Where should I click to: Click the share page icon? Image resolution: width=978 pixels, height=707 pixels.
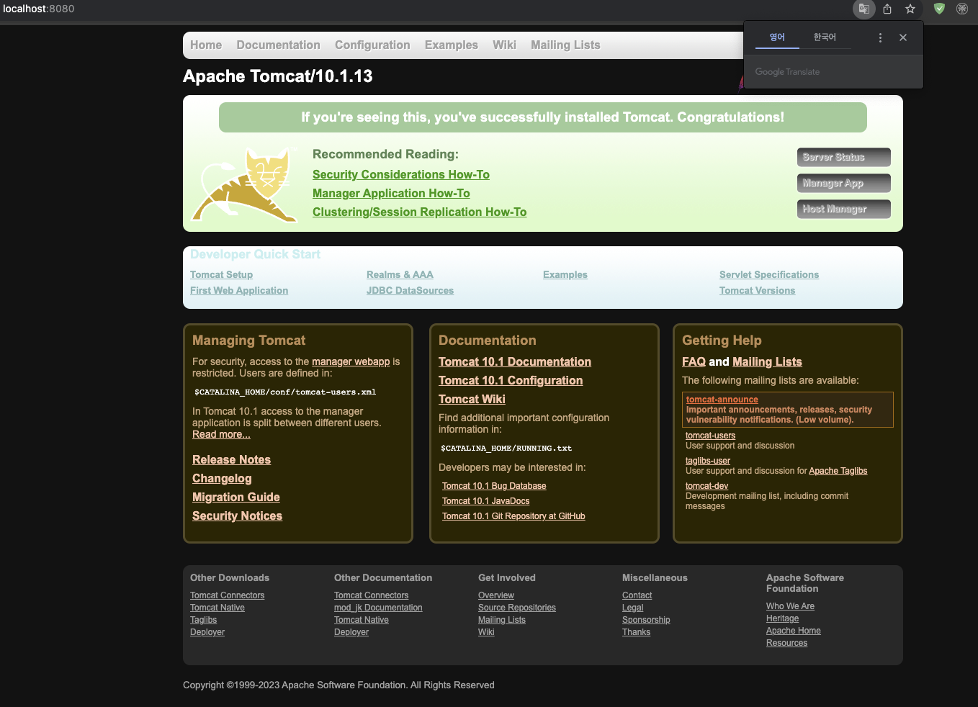click(887, 9)
